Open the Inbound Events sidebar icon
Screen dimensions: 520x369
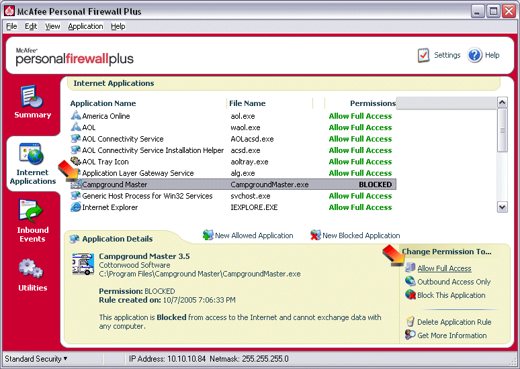tap(31, 211)
